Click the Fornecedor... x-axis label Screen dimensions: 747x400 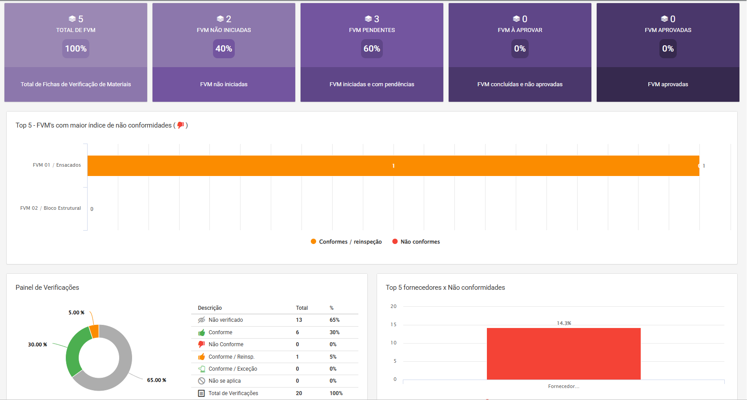pos(564,386)
